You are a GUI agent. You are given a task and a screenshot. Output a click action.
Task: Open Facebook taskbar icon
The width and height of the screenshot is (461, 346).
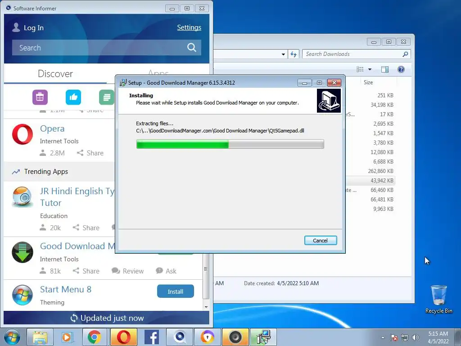click(x=152, y=337)
